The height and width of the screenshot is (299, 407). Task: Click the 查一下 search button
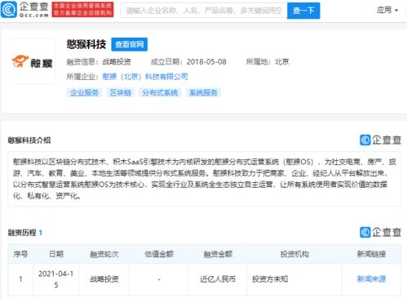[303, 11]
